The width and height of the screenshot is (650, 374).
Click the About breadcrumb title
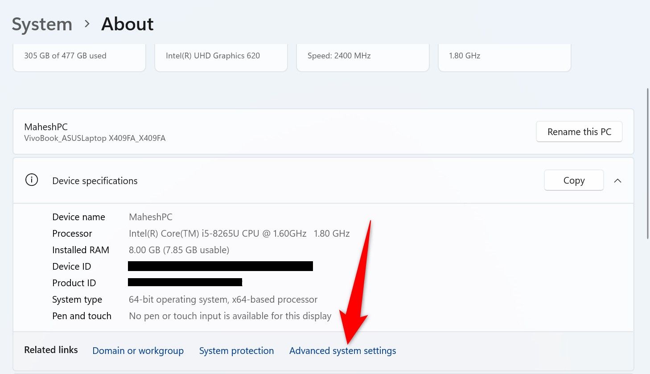coord(128,25)
